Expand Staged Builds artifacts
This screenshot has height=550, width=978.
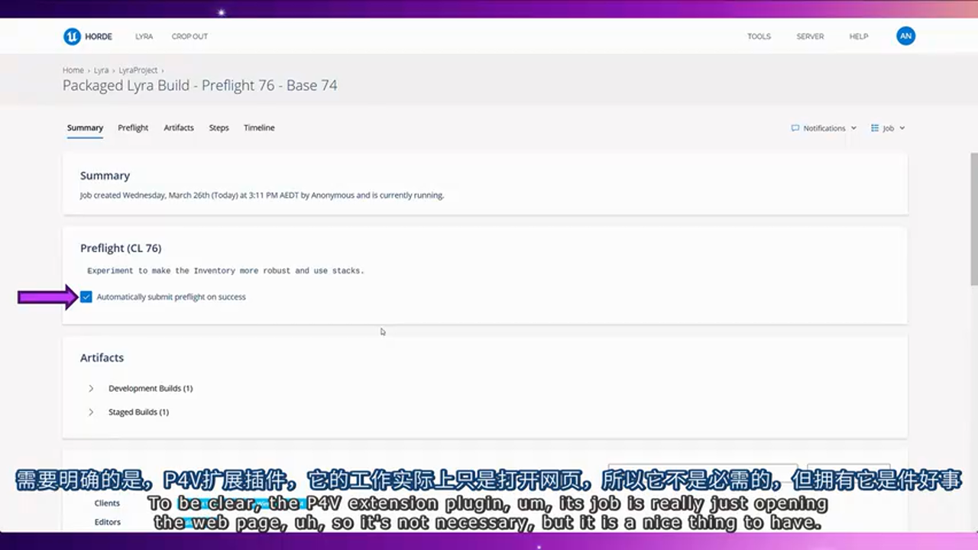tap(91, 412)
